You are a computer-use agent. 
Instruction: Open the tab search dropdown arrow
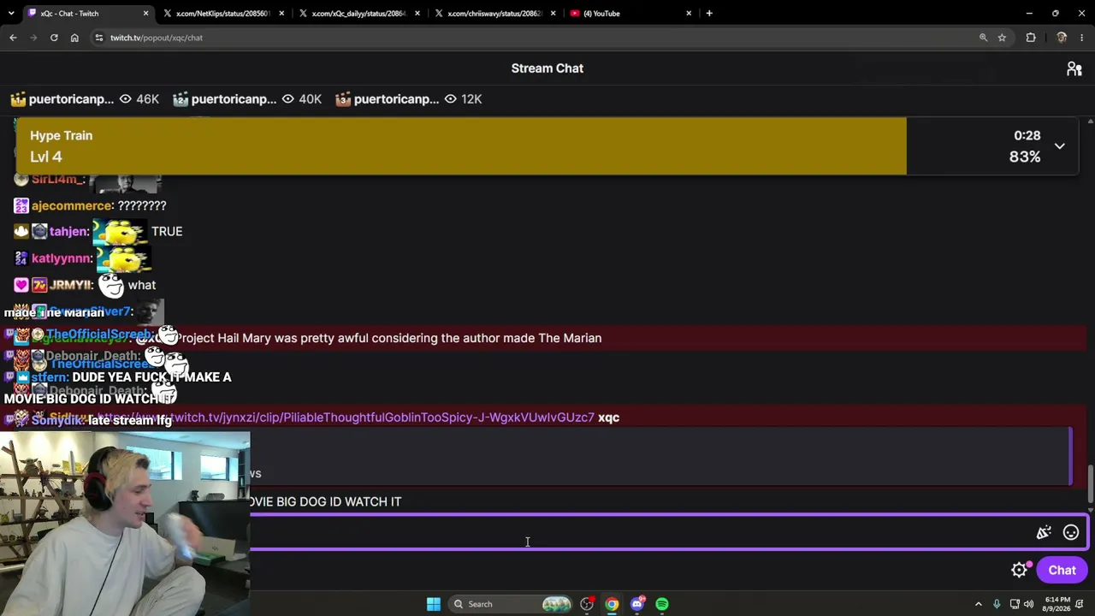(11, 14)
